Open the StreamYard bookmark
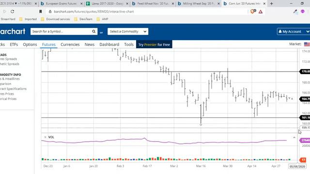Image resolution: width=310 pixels, height=174 pixels. 8,19
